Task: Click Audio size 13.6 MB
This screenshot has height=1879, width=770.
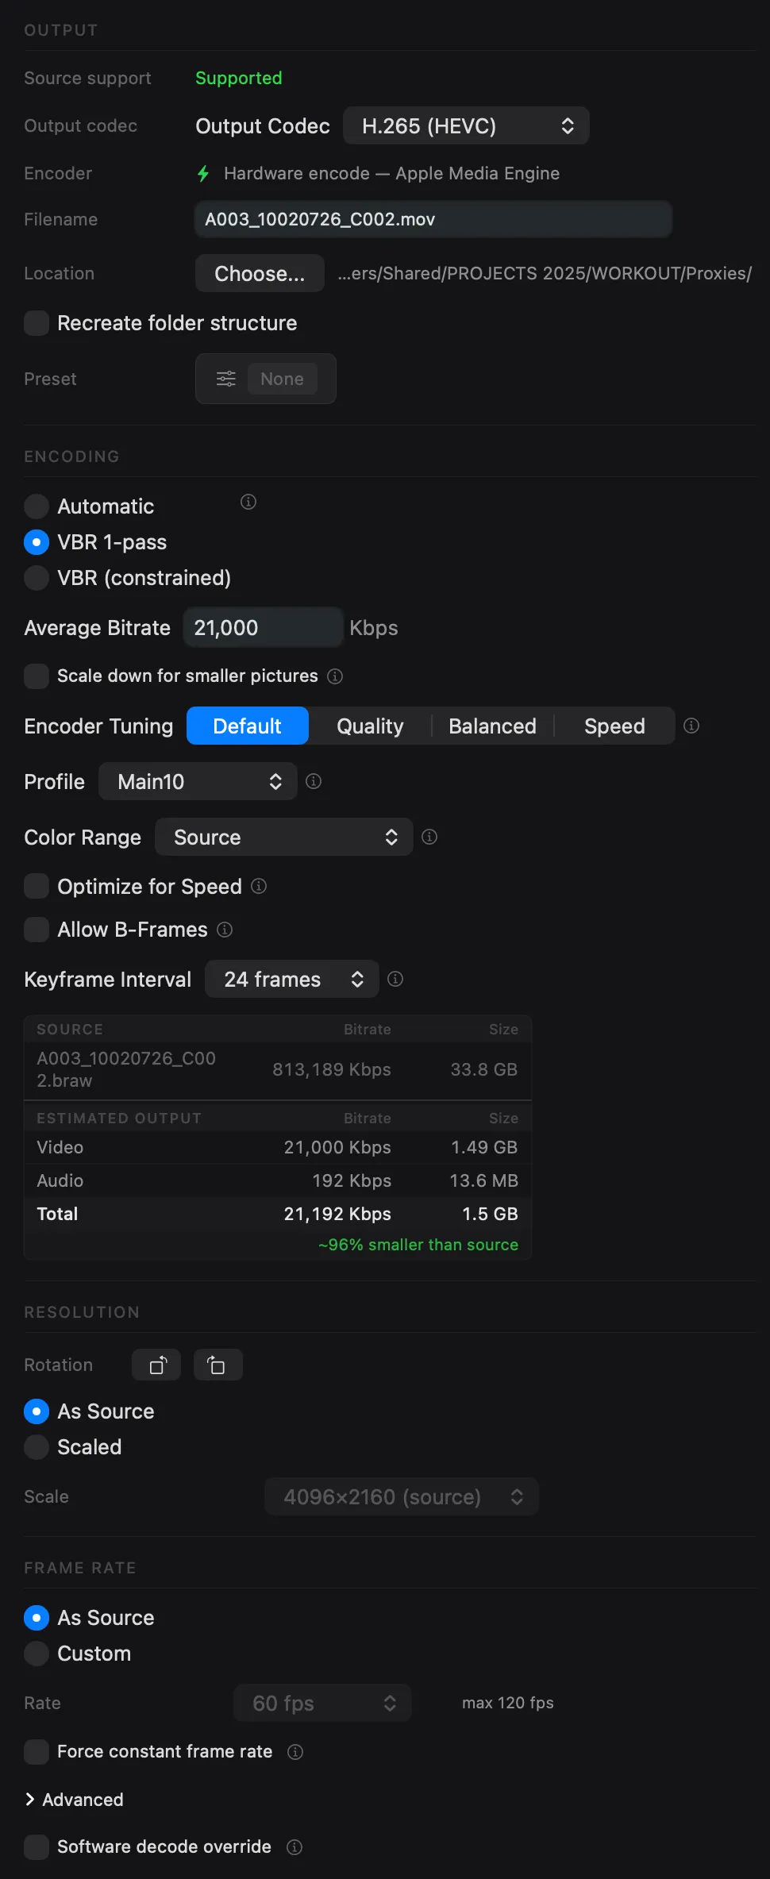Action: click(x=483, y=1180)
